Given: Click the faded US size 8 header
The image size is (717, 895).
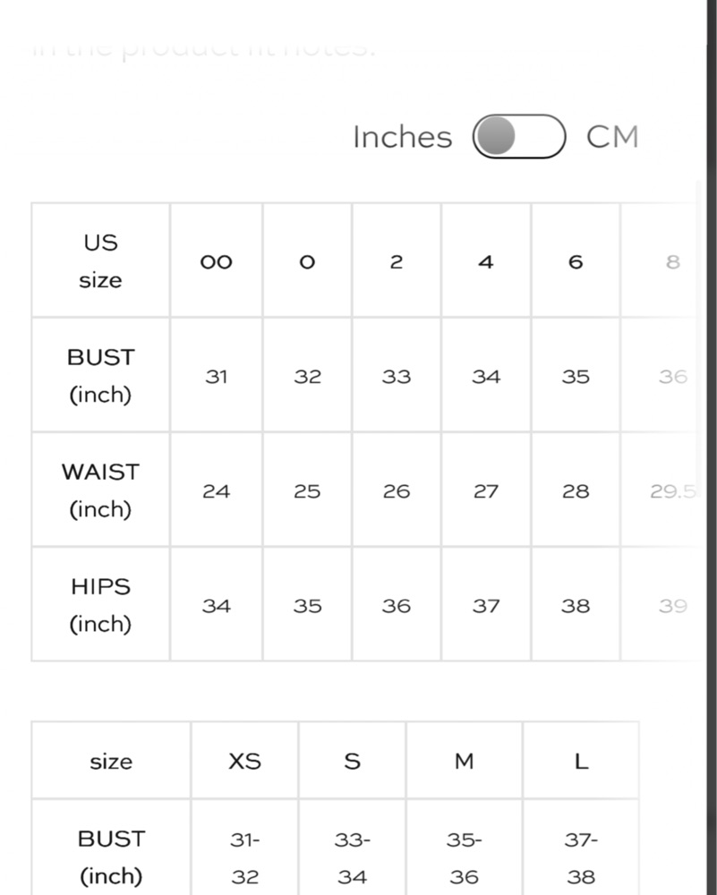Looking at the screenshot, I should 672,261.
